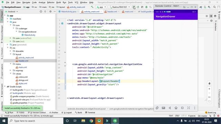
Task: Switch editor to Split view
Action: pos(211,16)
